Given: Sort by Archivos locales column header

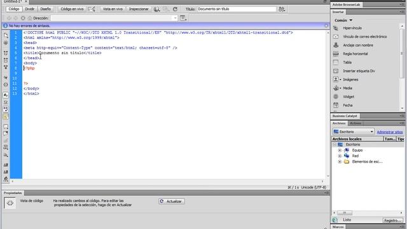Looking at the screenshot, I should pyautogui.click(x=357, y=139).
